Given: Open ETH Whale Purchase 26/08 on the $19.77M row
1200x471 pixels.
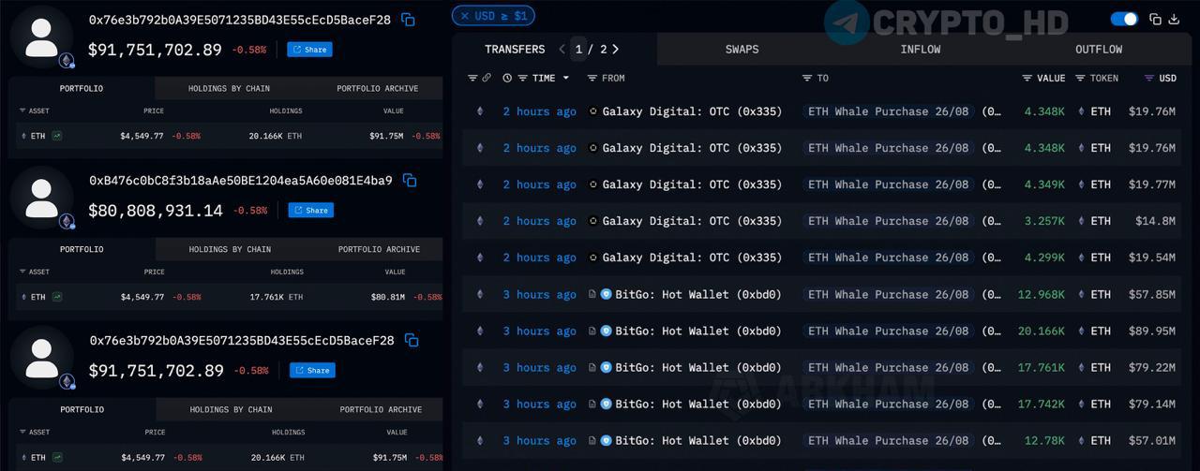Looking at the screenshot, I should click(x=888, y=184).
